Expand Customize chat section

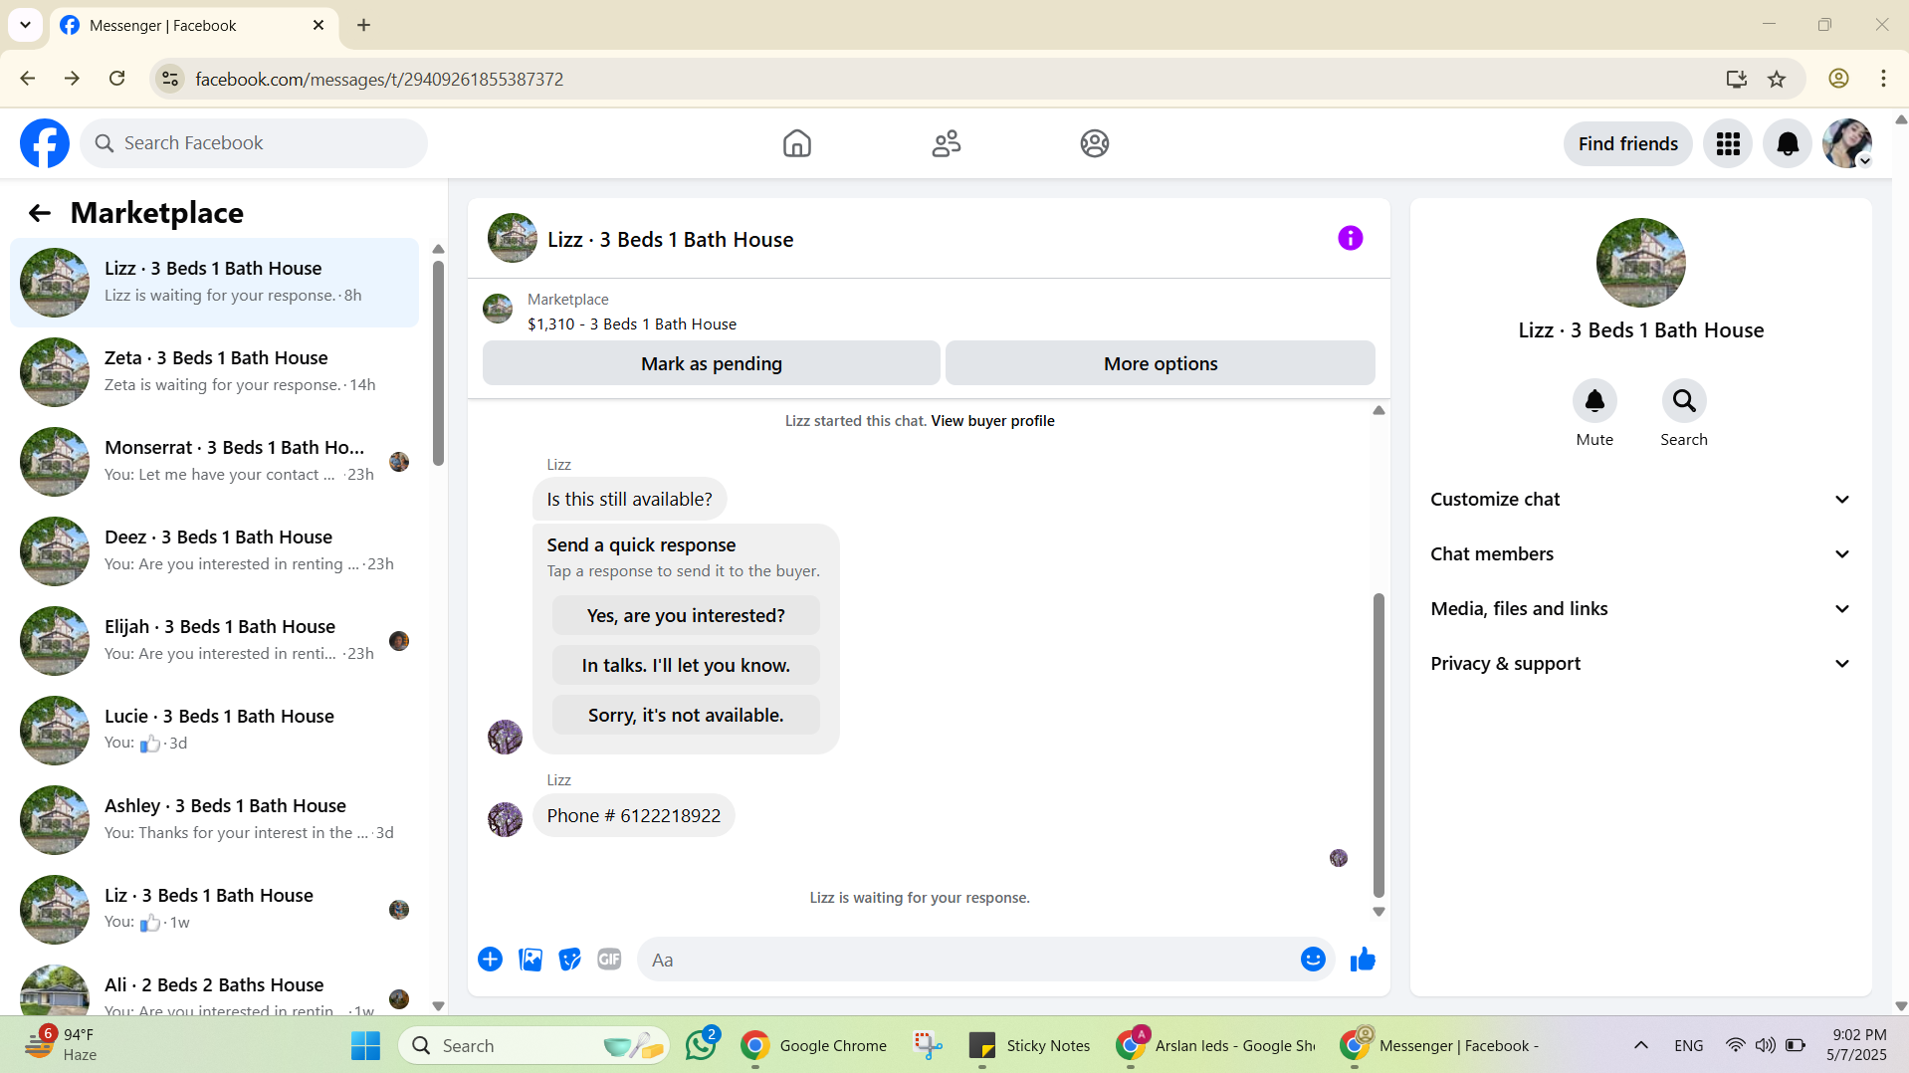coord(1640,500)
